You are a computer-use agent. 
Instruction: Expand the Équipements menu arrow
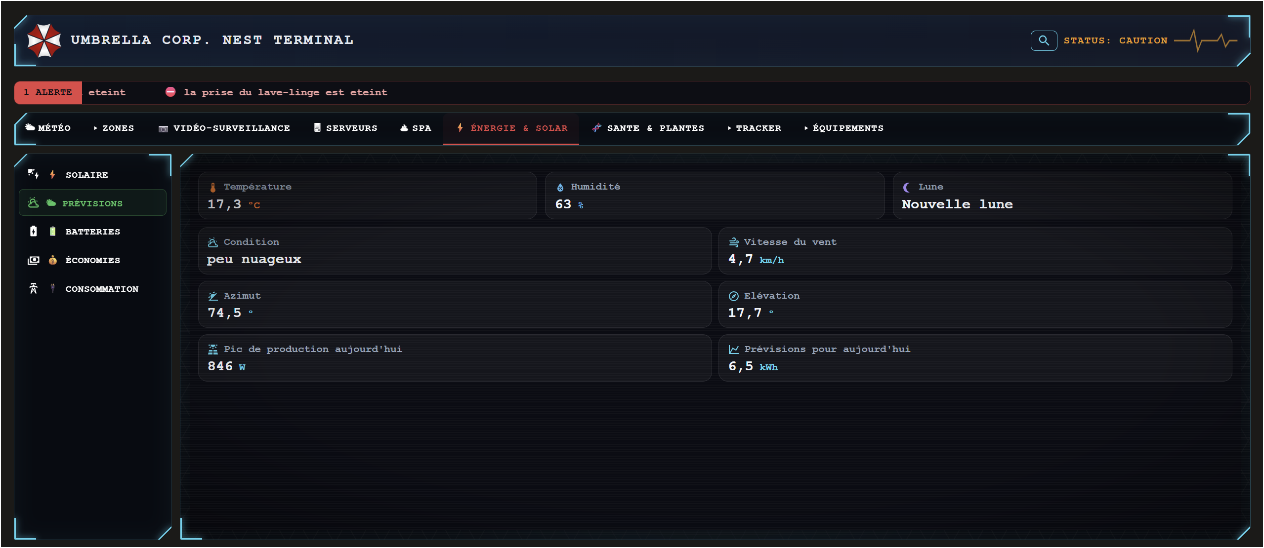pyautogui.click(x=806, y=128)
